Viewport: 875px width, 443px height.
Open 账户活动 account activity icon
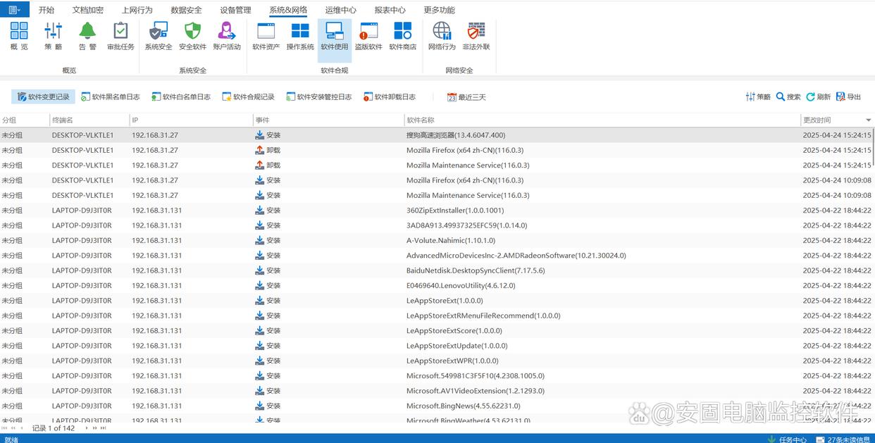tap(227, 36)
